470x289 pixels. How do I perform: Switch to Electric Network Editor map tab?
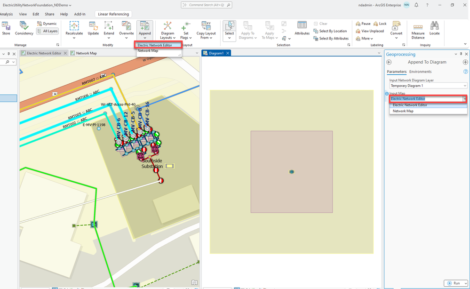pos(44,53)
